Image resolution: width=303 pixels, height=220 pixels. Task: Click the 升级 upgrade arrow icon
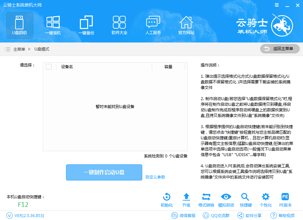click(x=186, y=197)
